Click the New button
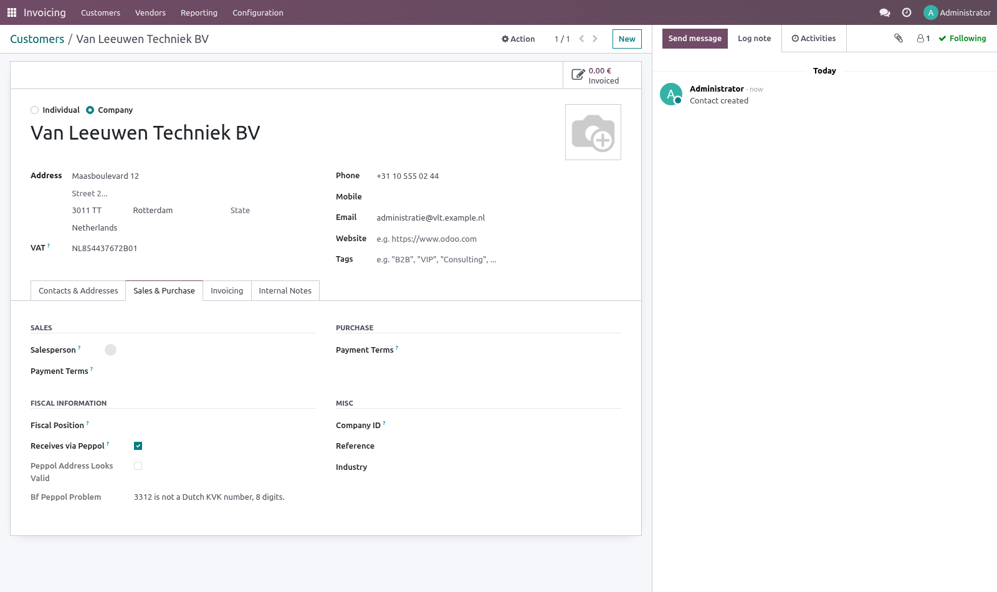 (627, 39)
